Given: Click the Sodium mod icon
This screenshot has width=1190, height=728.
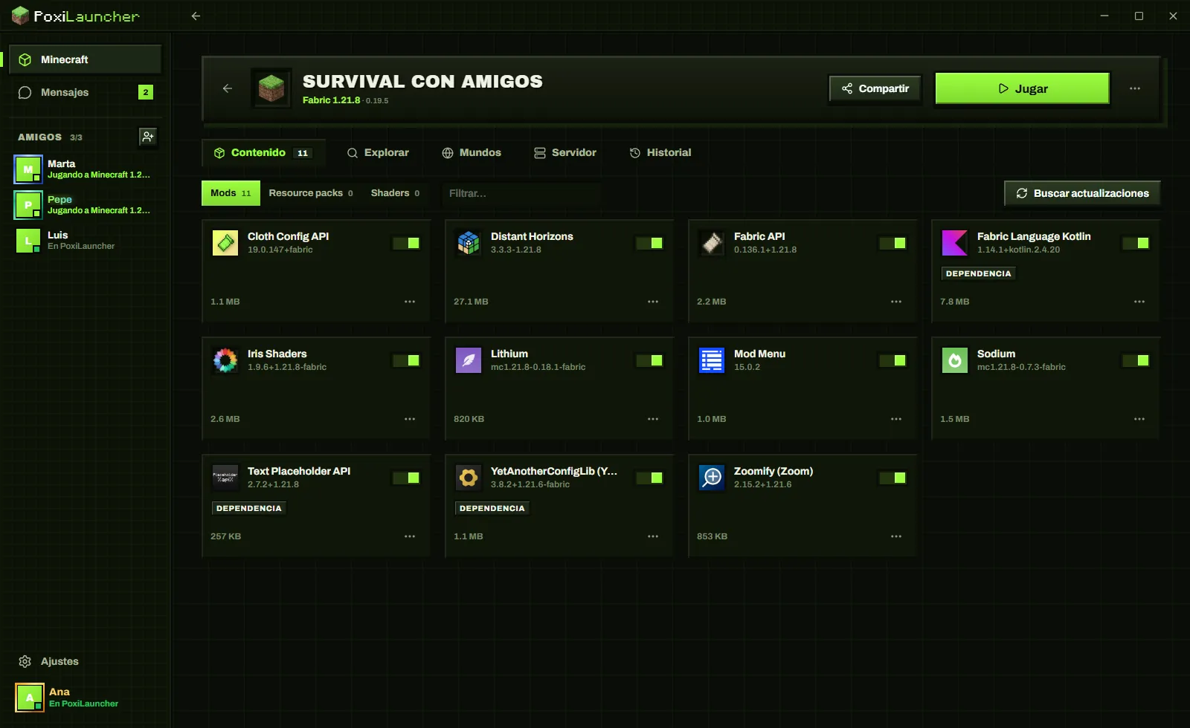Looking at the screenshot, I should pos(955,360).
